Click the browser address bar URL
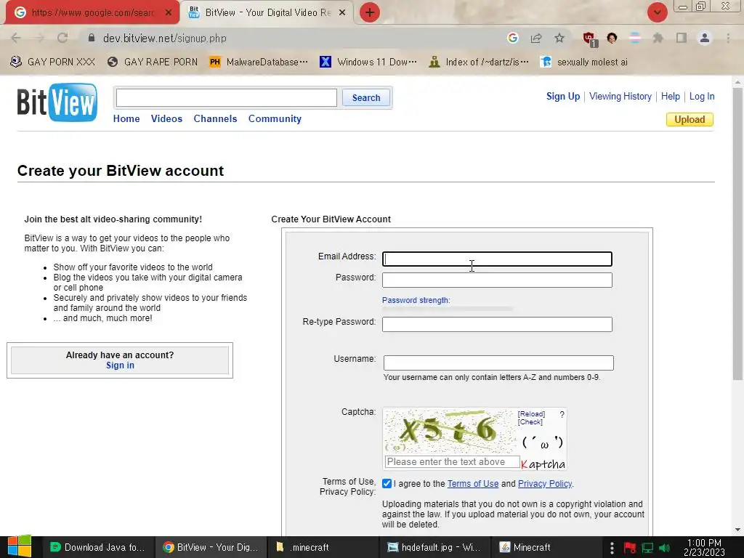The image size is (744, 558). (x=165, y=38)
